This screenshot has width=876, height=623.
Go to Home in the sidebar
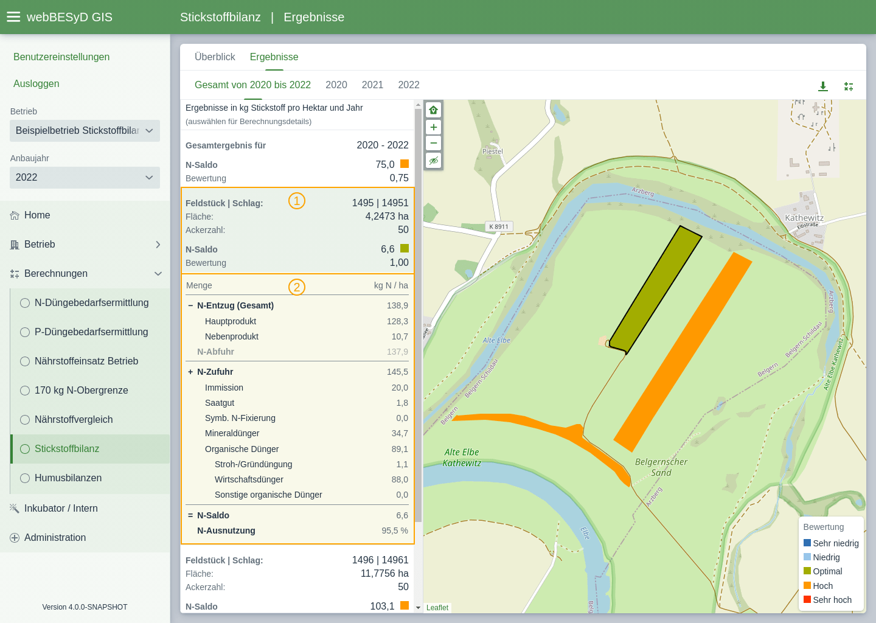point(85,215)
